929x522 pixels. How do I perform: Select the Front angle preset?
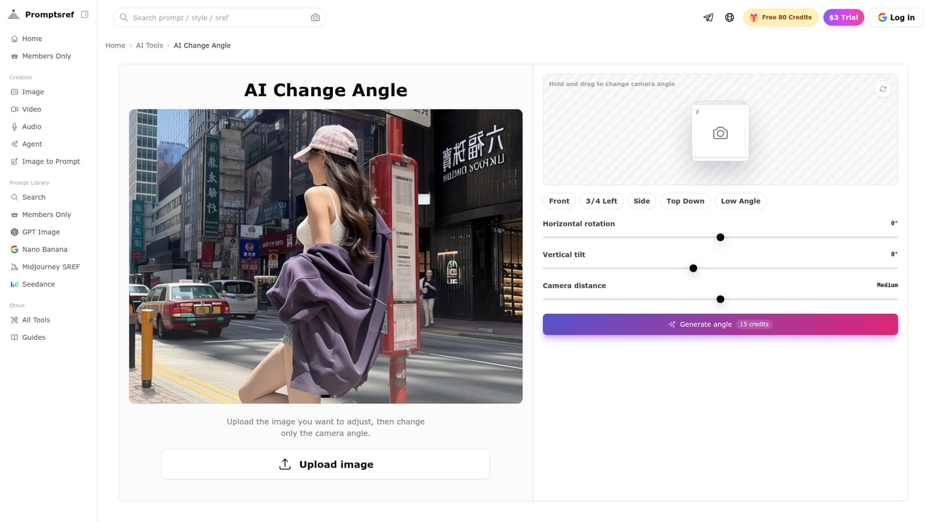(x=559, y=201)
